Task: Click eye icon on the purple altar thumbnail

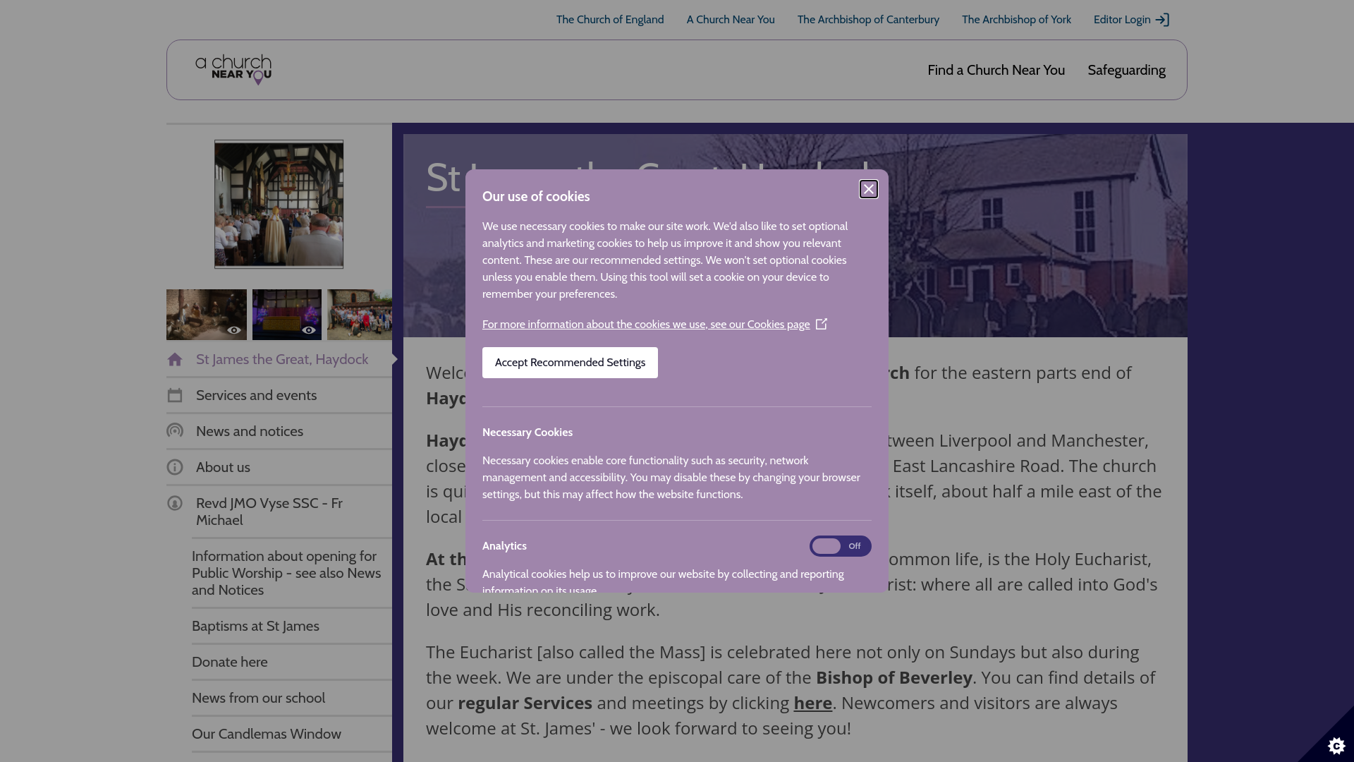Action: click(309, 330)
